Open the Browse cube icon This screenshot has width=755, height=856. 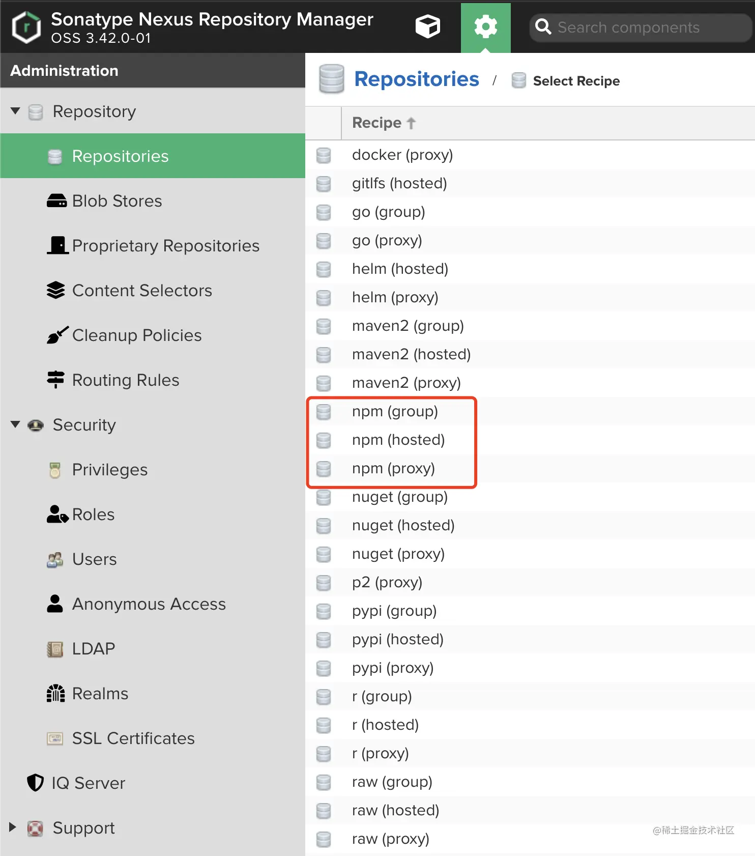427,27
